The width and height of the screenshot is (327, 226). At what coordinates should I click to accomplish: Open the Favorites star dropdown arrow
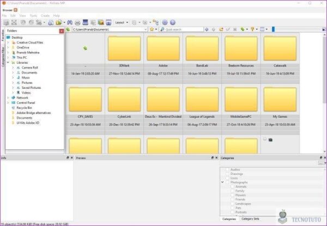[156, 29]
